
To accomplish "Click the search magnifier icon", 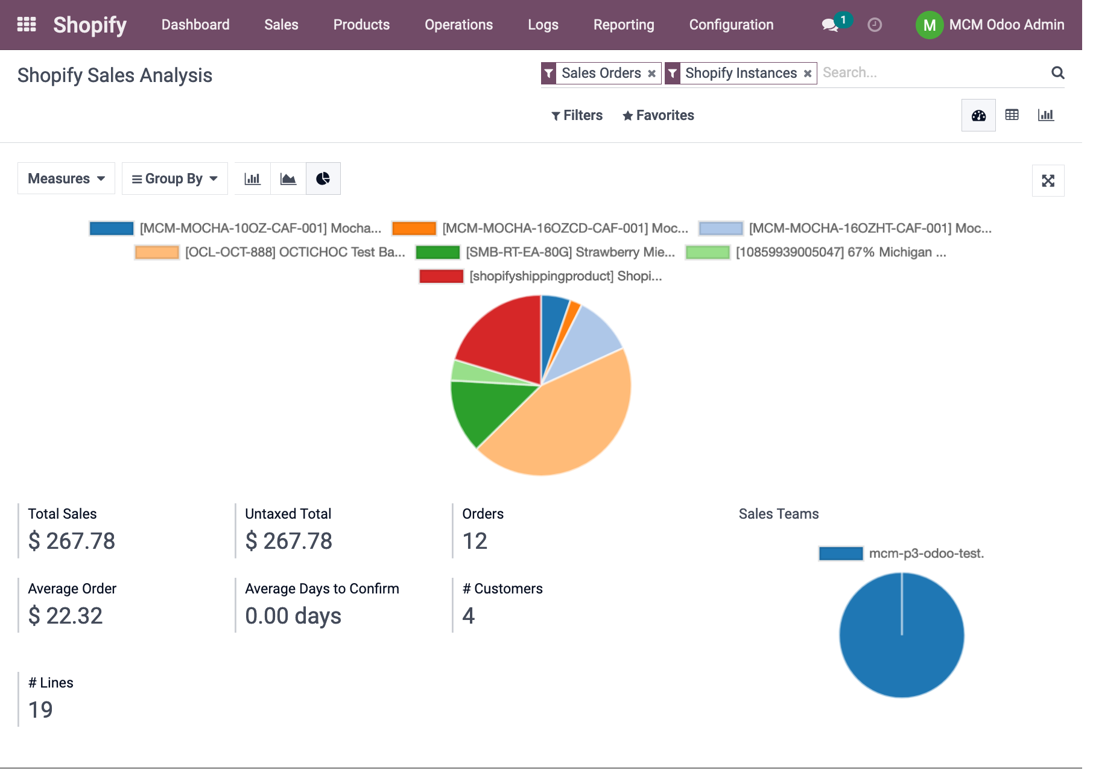I will (x=1057, y=73).
